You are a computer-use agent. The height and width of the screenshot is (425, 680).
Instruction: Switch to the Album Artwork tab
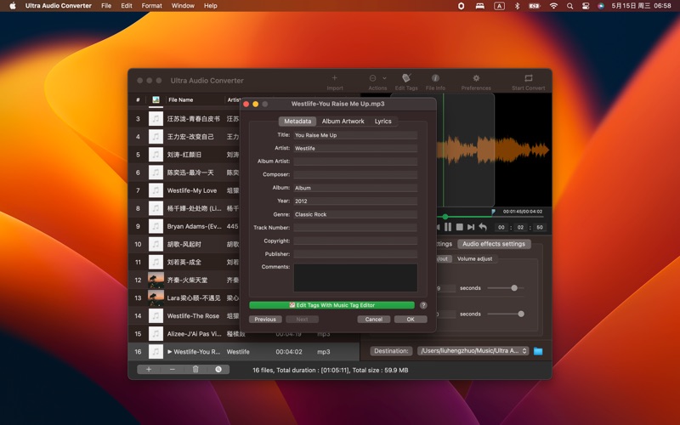point(343,122)
